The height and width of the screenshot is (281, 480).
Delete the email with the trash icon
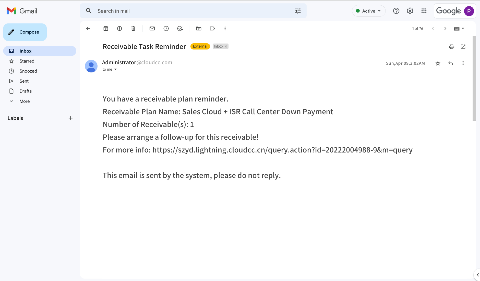coord(133,29)
